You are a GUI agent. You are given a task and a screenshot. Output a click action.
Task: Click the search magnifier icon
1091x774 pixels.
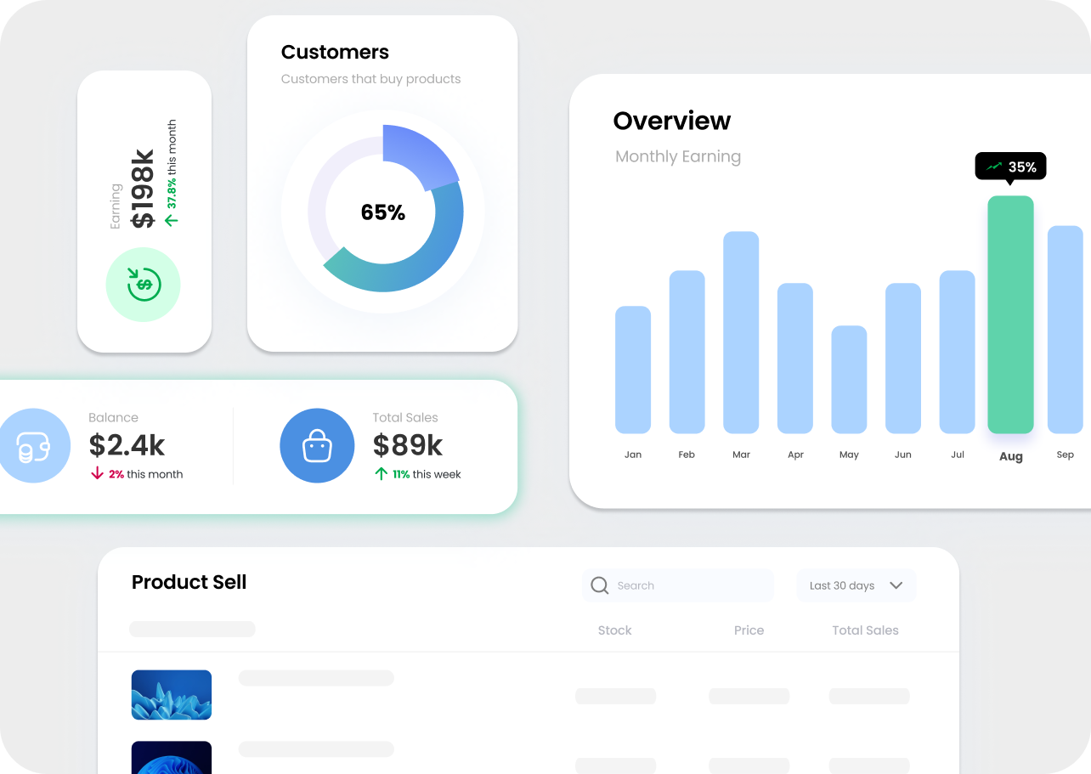(x=600, y=585)
